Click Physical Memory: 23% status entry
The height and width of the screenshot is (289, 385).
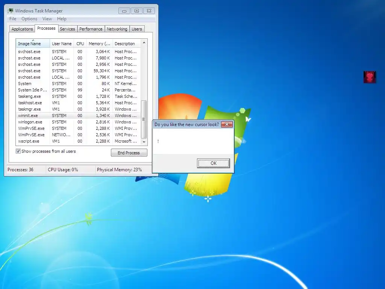pyautogui.click(x=119, y=170)
